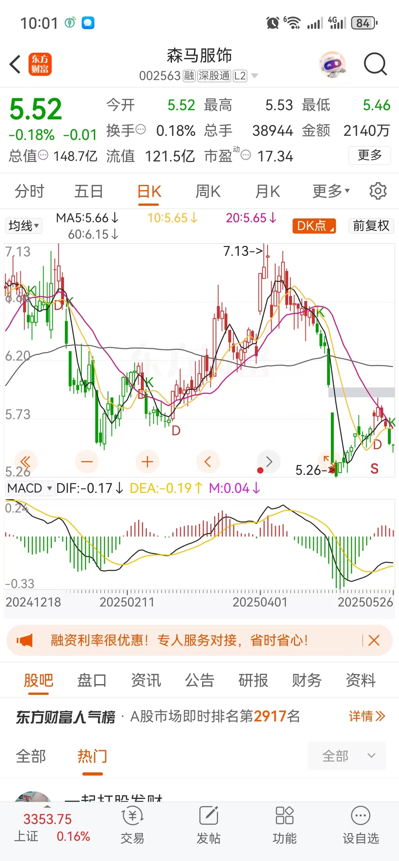This screenshot has height=861, width=399.
Task: Switch to 分时 chart tab
Action: pyautogui.click(x=30, y=191)
